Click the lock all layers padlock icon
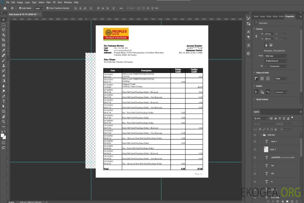Image resolution: width=304 pixels, height=203 pixels. coord(276,129)
